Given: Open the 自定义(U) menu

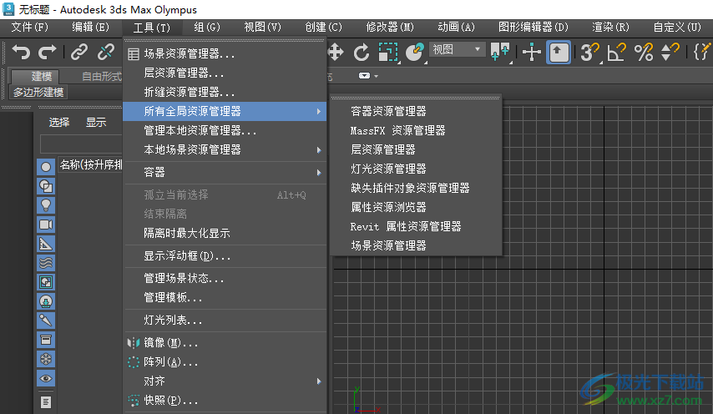Looking at the screenshot, I should pos(677,28).
